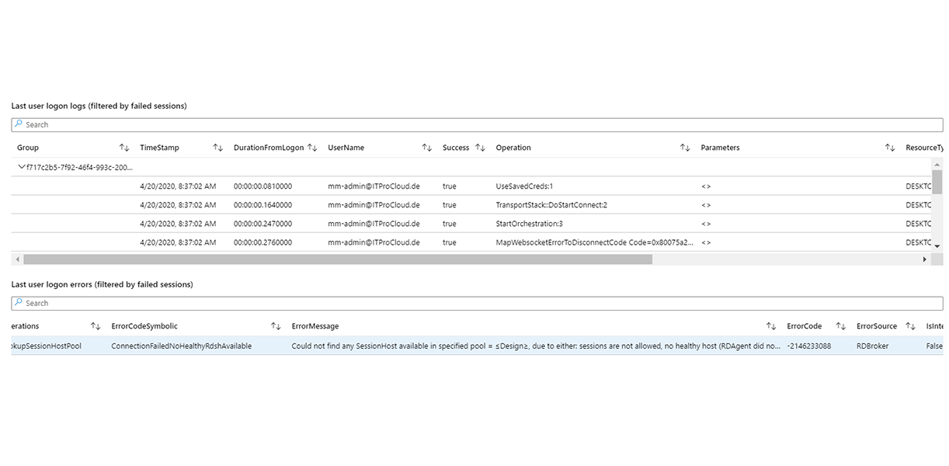Collapse the f717c2b5 group row
Screen dimensions: 949x466
point(20,167)
